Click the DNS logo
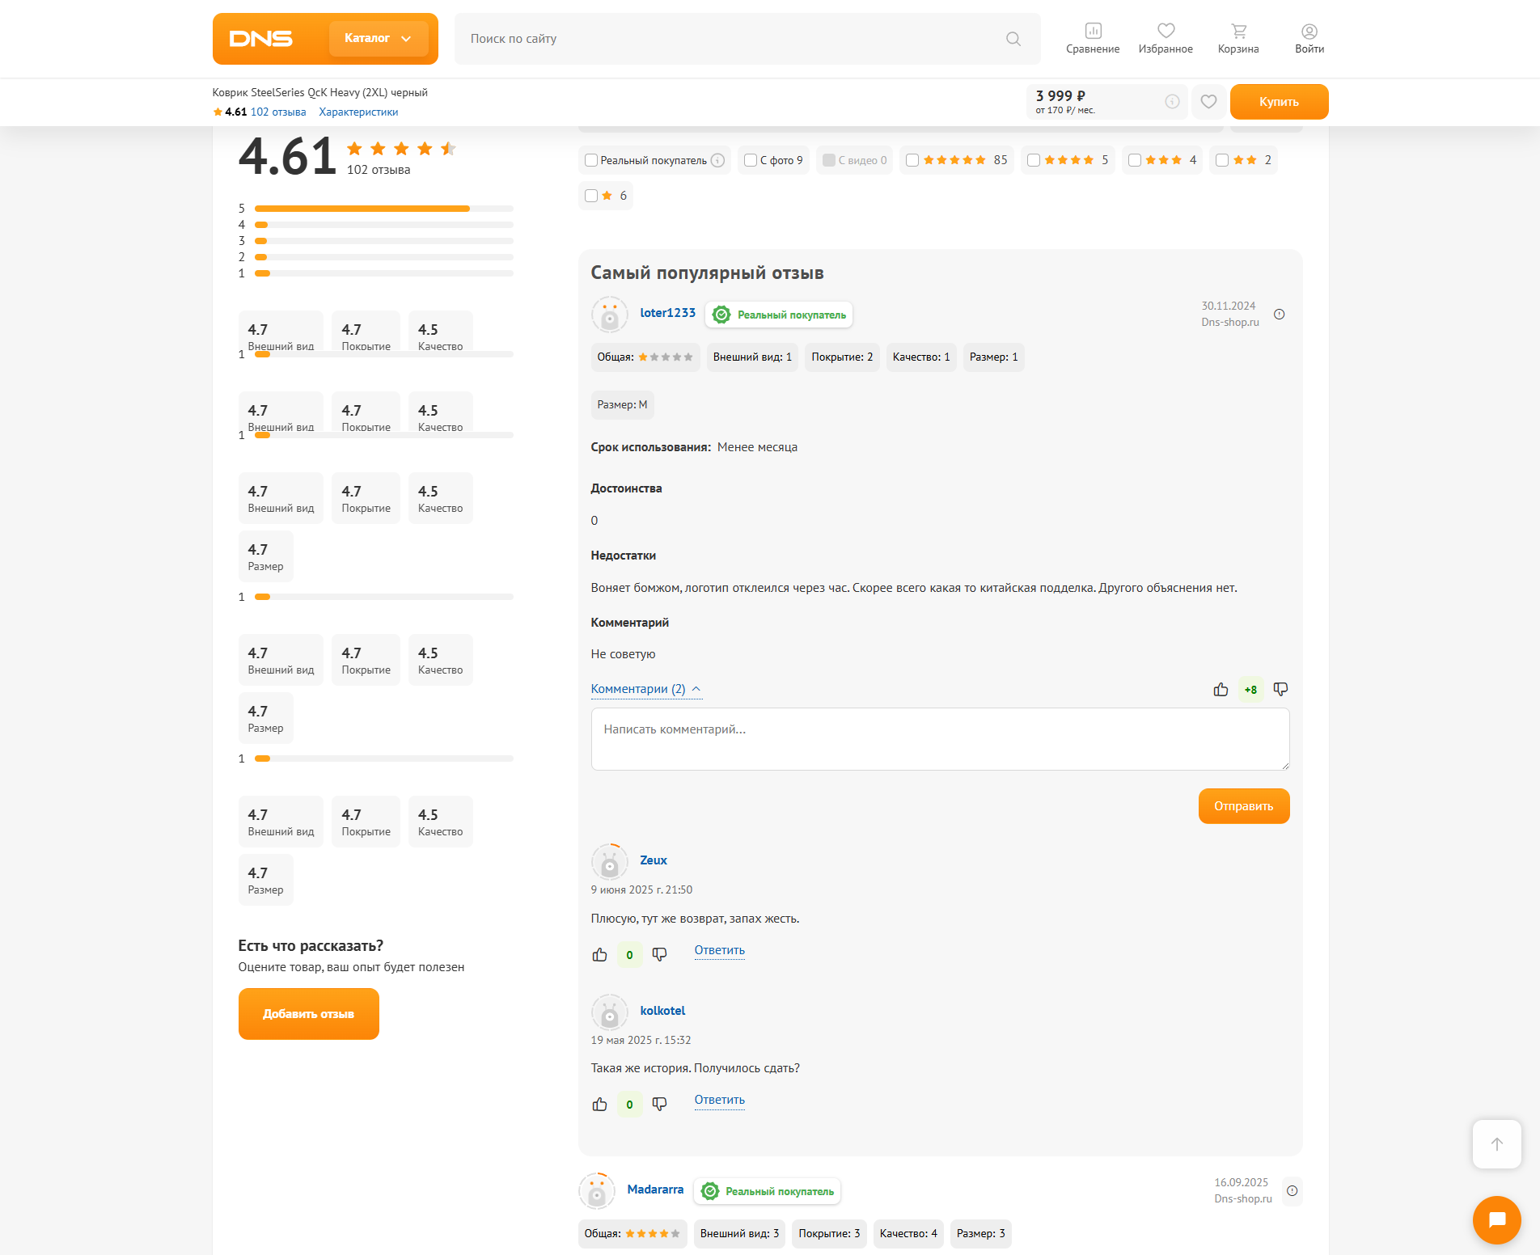This screenshot has width=1540, height=1255. (261, 39)
